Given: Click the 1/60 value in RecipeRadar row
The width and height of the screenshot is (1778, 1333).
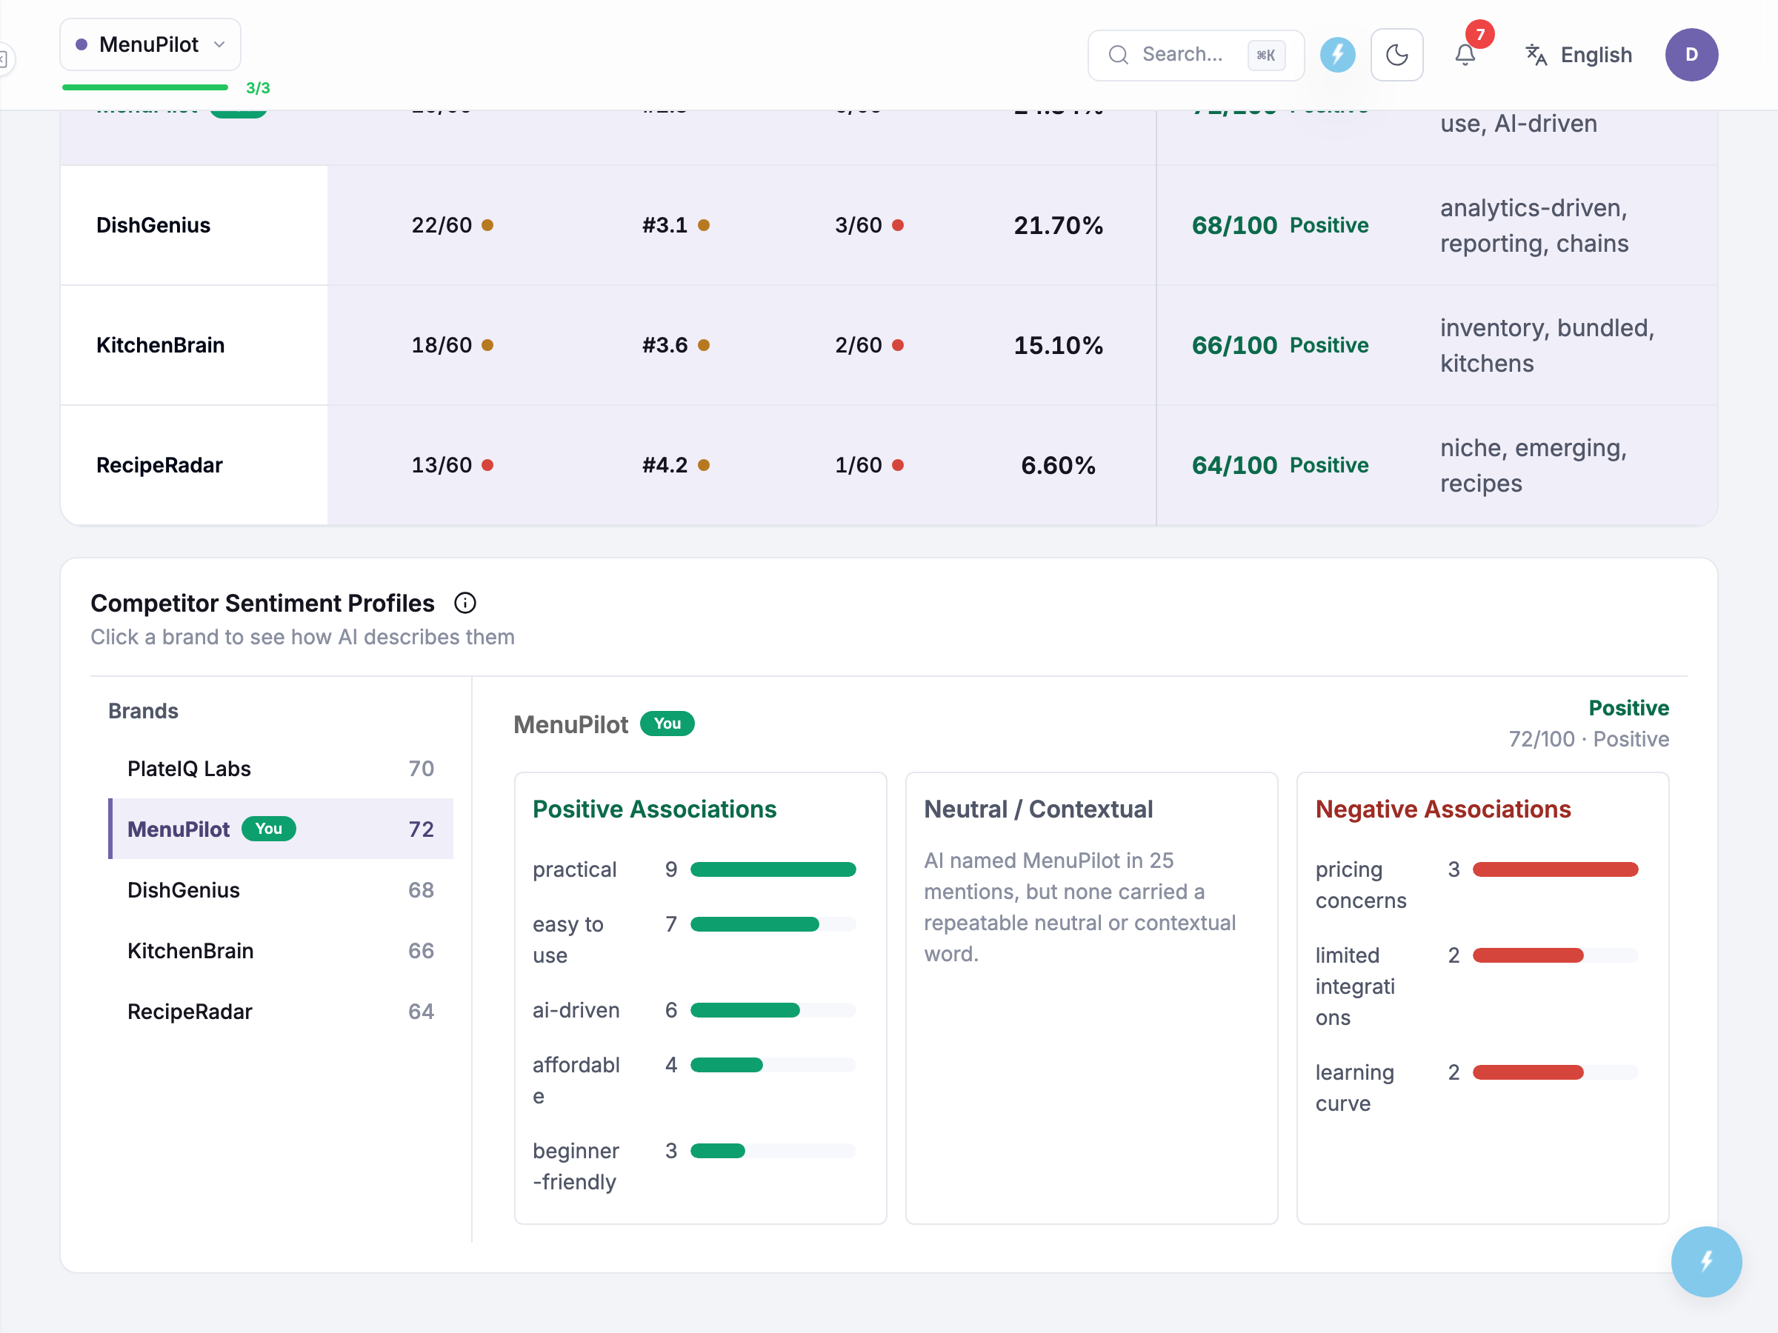Looking at the screenshot, I should (858, 465).
